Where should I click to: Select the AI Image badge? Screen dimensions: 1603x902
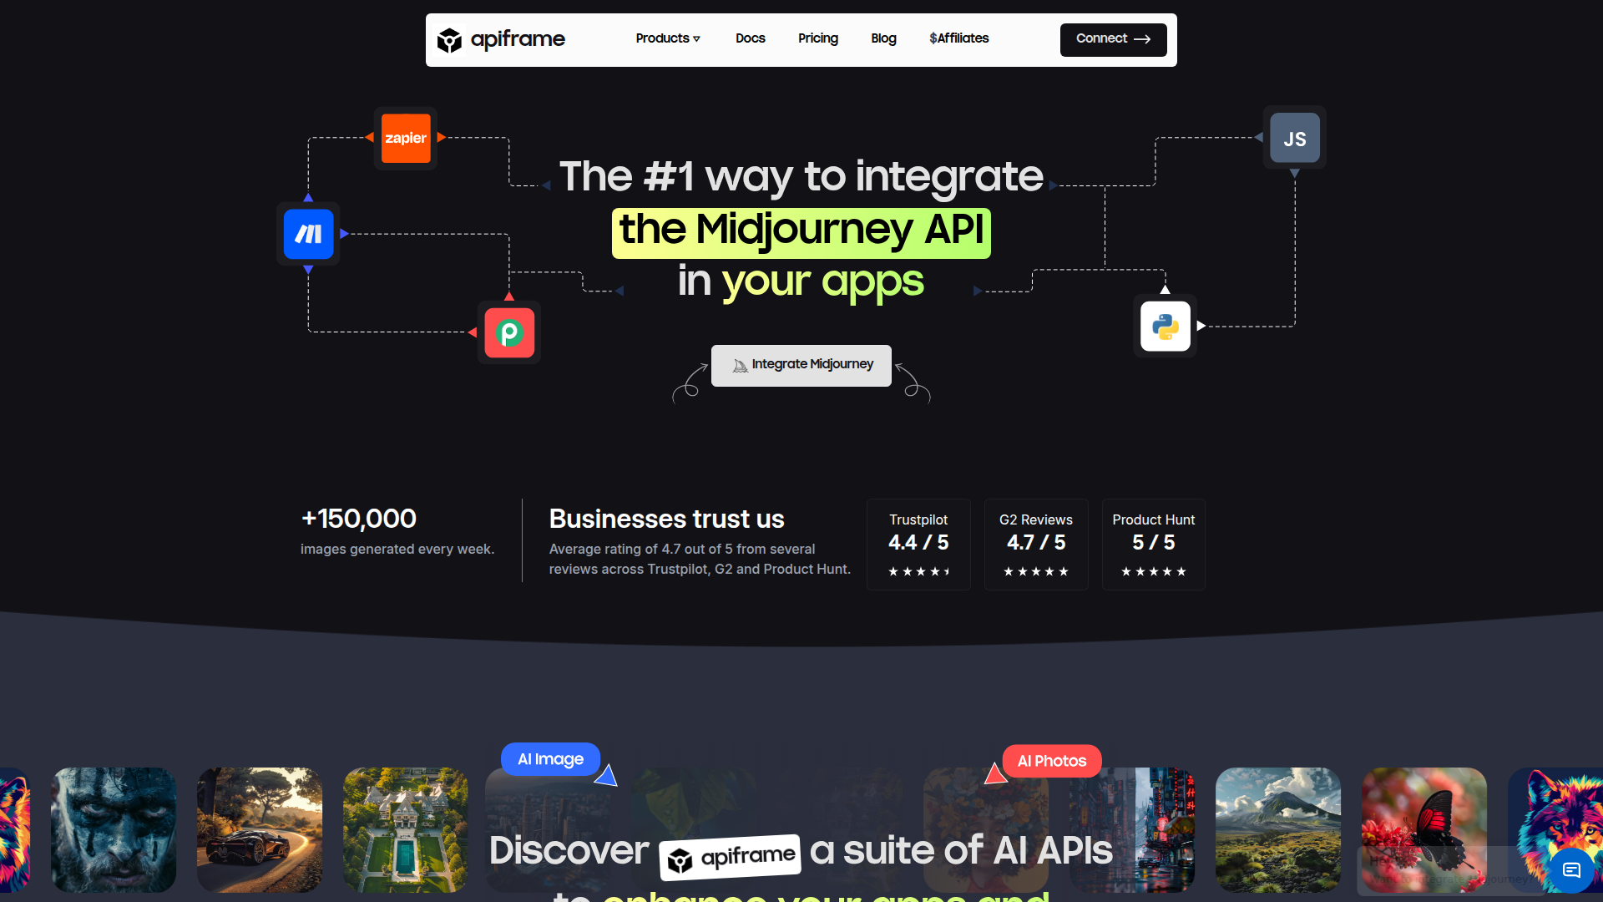click(x=550, y=759)
